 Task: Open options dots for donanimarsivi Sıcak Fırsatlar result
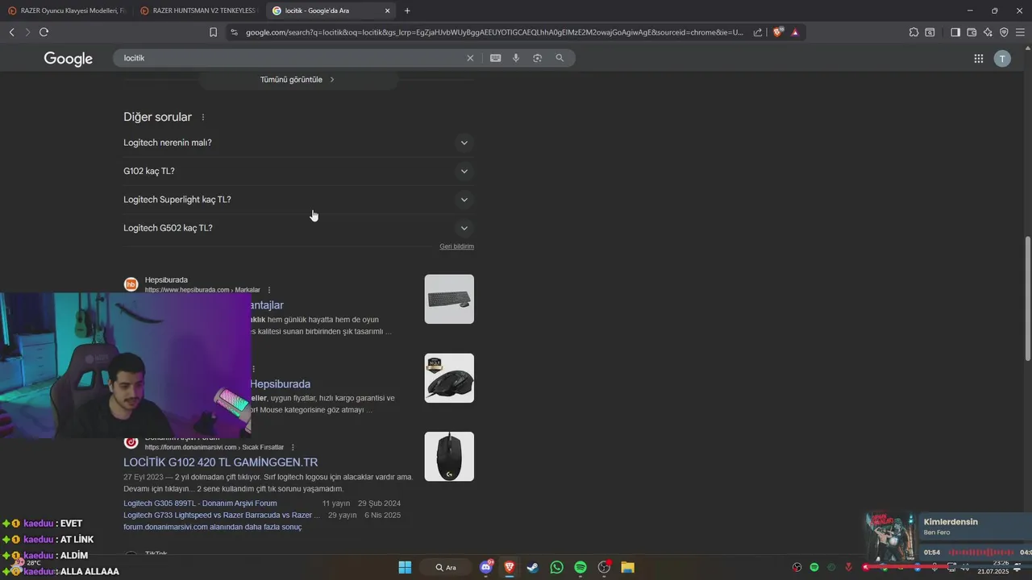pos(293,447)
